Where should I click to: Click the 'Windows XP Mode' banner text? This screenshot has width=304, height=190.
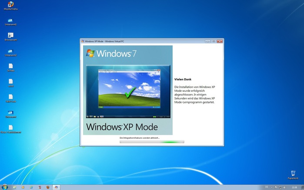(122, 127)
